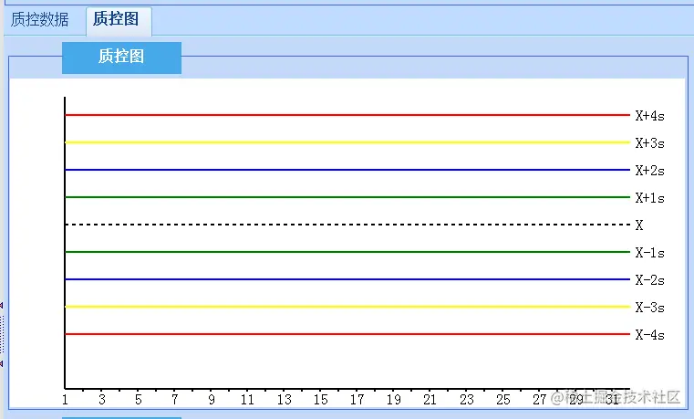Viewport: 694px width, 419px height.
Task: Click axis tick label 13
Action: (285, 400)
